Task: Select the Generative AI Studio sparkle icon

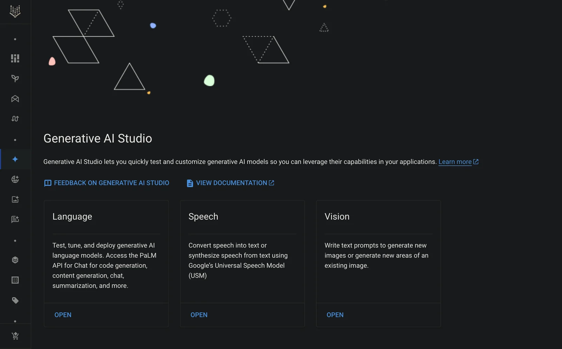Action: 15,159
